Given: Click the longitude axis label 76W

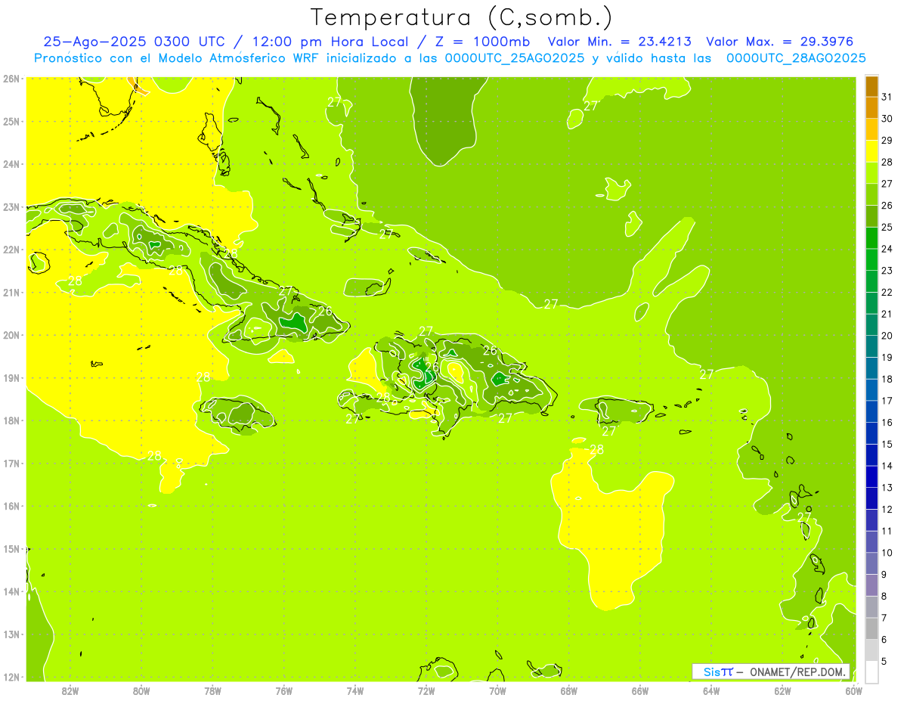Looking at the screenshot, I should tap(283, 690).
